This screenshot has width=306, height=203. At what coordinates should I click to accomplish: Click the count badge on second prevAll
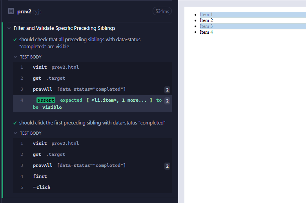pos(167,166)
